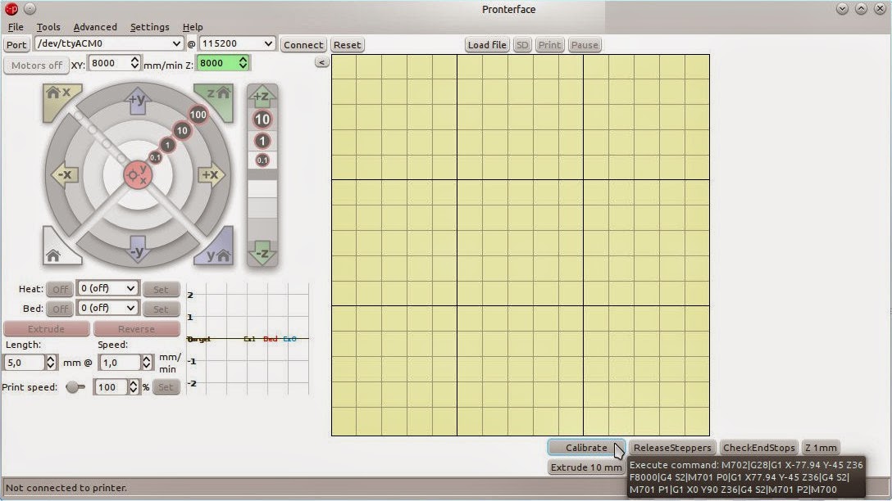The image size is (892, 501).
Task: Adjust the Print speed percent spinner
Action: pyautogui.click(x=133, y=387)
